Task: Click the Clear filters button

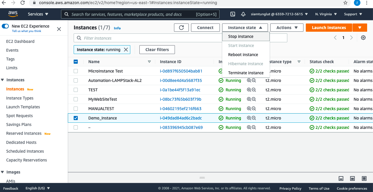Action: pos(157,50)
